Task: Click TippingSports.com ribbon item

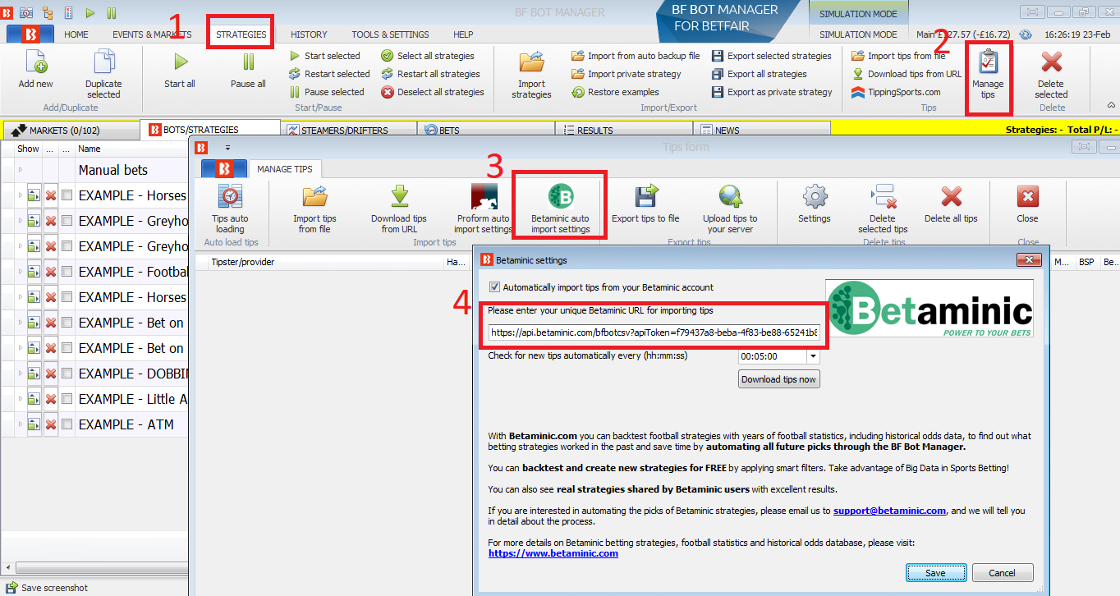Action: click(897, 92)
